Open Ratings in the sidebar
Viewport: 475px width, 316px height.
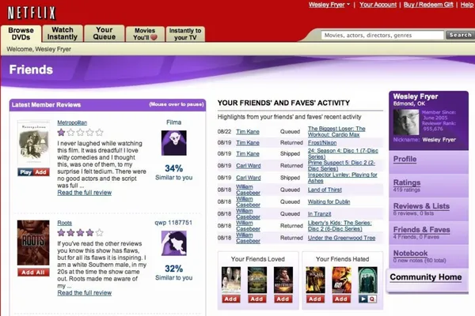pyautogui.click(x=407, y=182)
